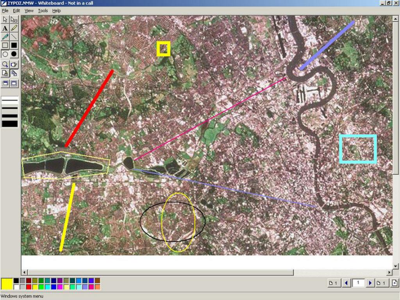Select the Select Area capture tool
The height and width of the screenshot is (300, 400).
[x=14, y=84]
